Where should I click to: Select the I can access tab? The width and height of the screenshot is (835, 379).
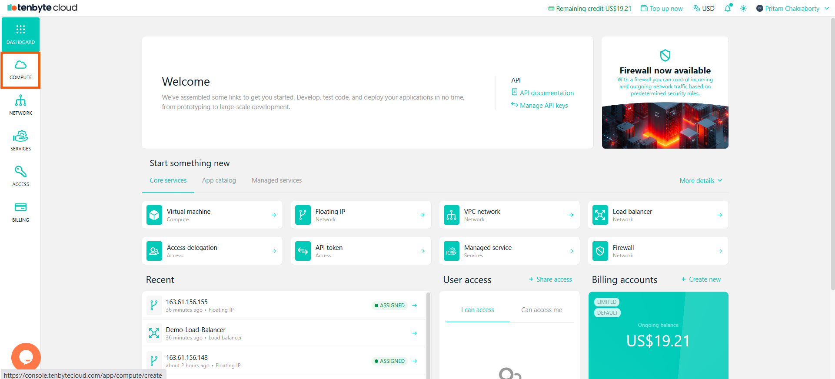478,310
